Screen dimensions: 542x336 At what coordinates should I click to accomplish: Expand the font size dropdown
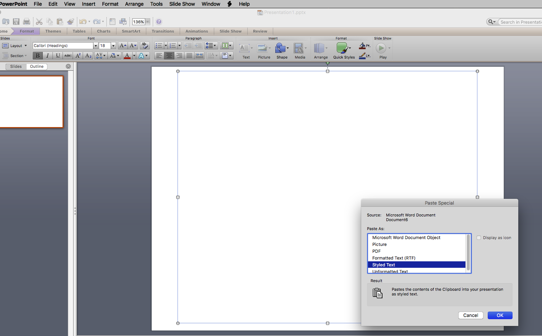tap(113, 46)
